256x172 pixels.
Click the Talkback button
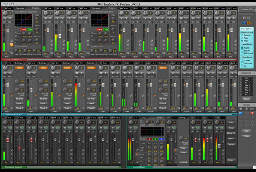tap(231, 144)
